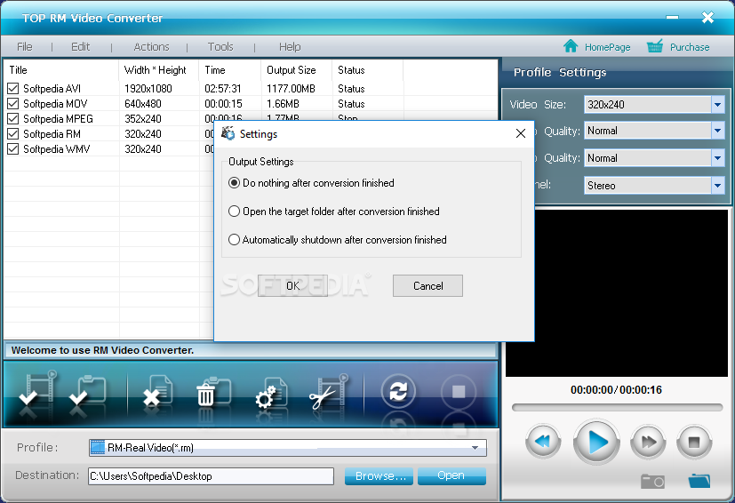The height and width of the screenshot is (503, 735).
Task: Click the 1920x1080 resolution cell
Action: pyautogui.click(x=148, y=89)
